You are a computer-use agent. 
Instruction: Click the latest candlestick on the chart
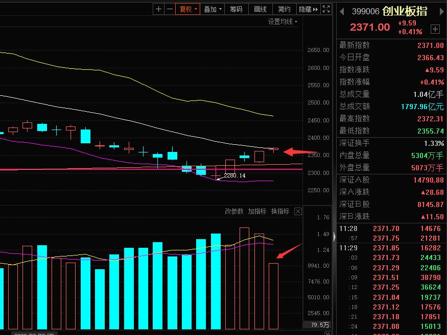pyautogui.click(x=273, y=149)
